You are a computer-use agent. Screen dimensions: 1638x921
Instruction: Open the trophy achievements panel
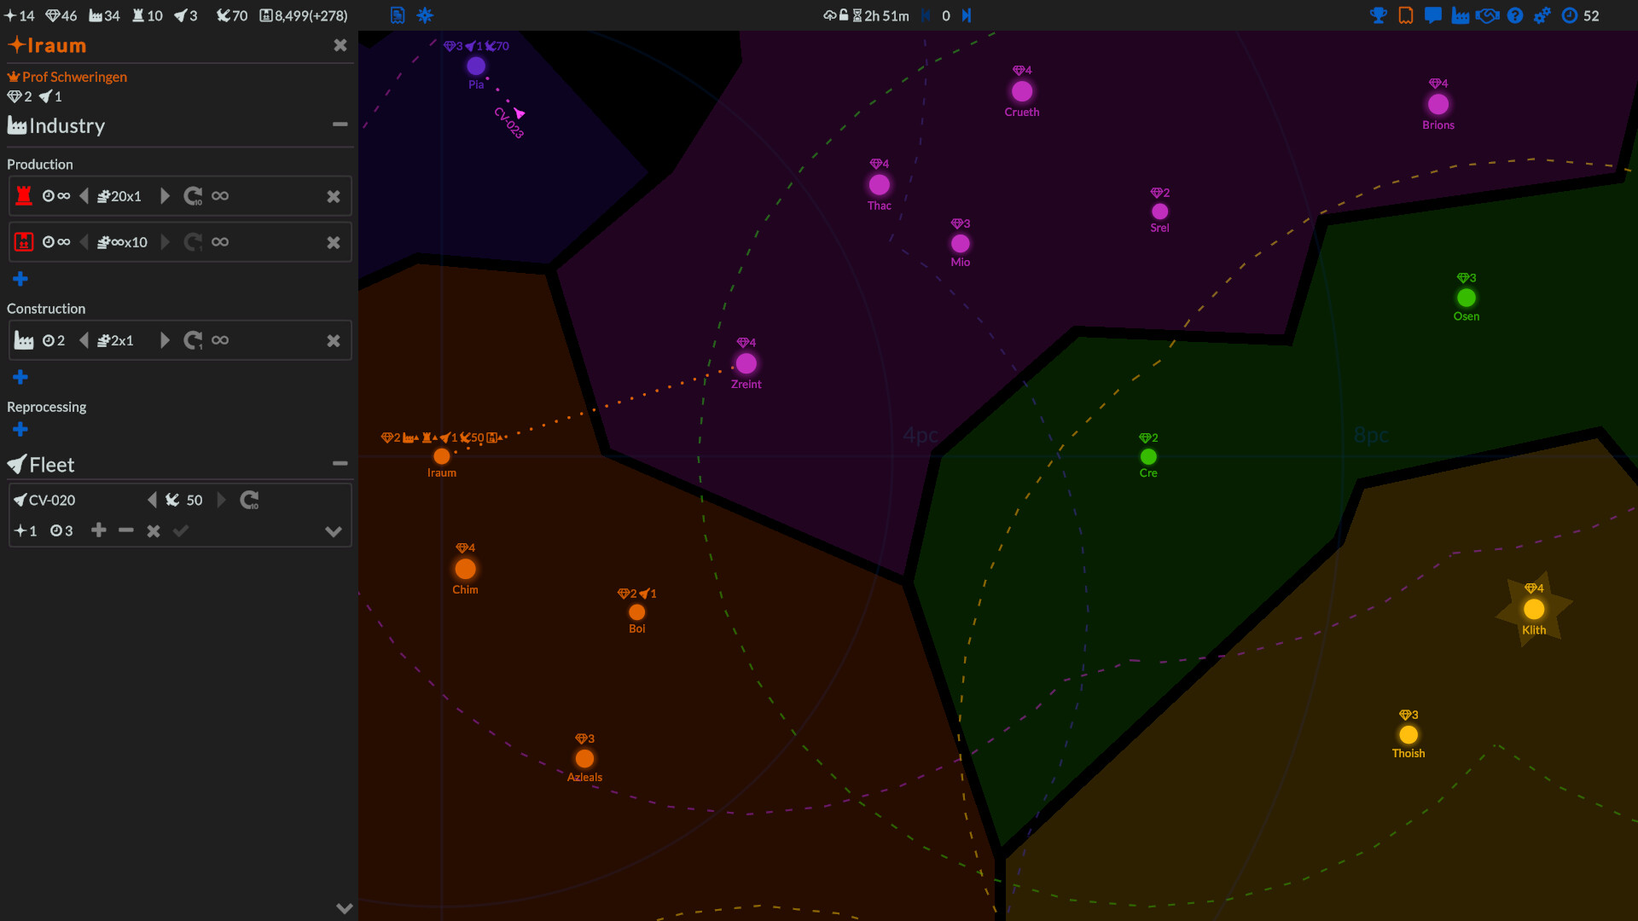(1379, 15)
